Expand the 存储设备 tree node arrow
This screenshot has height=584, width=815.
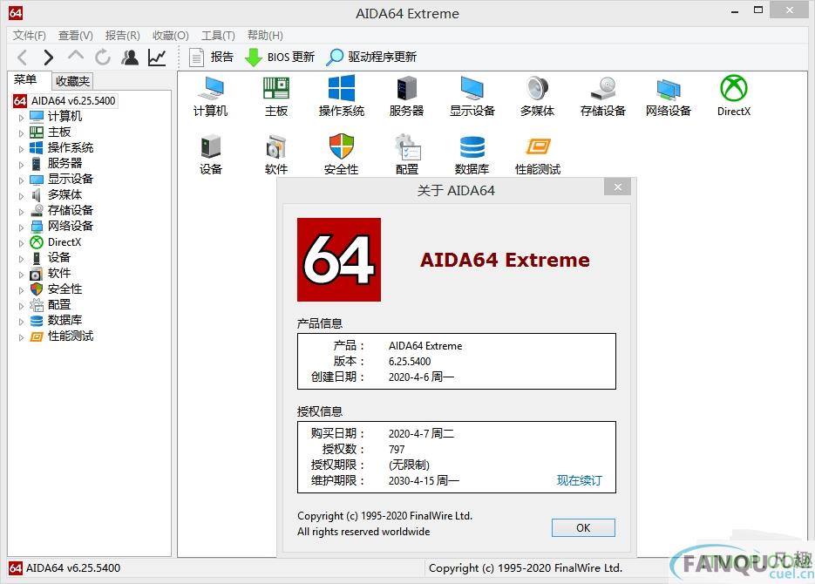[x=21, y=212]
